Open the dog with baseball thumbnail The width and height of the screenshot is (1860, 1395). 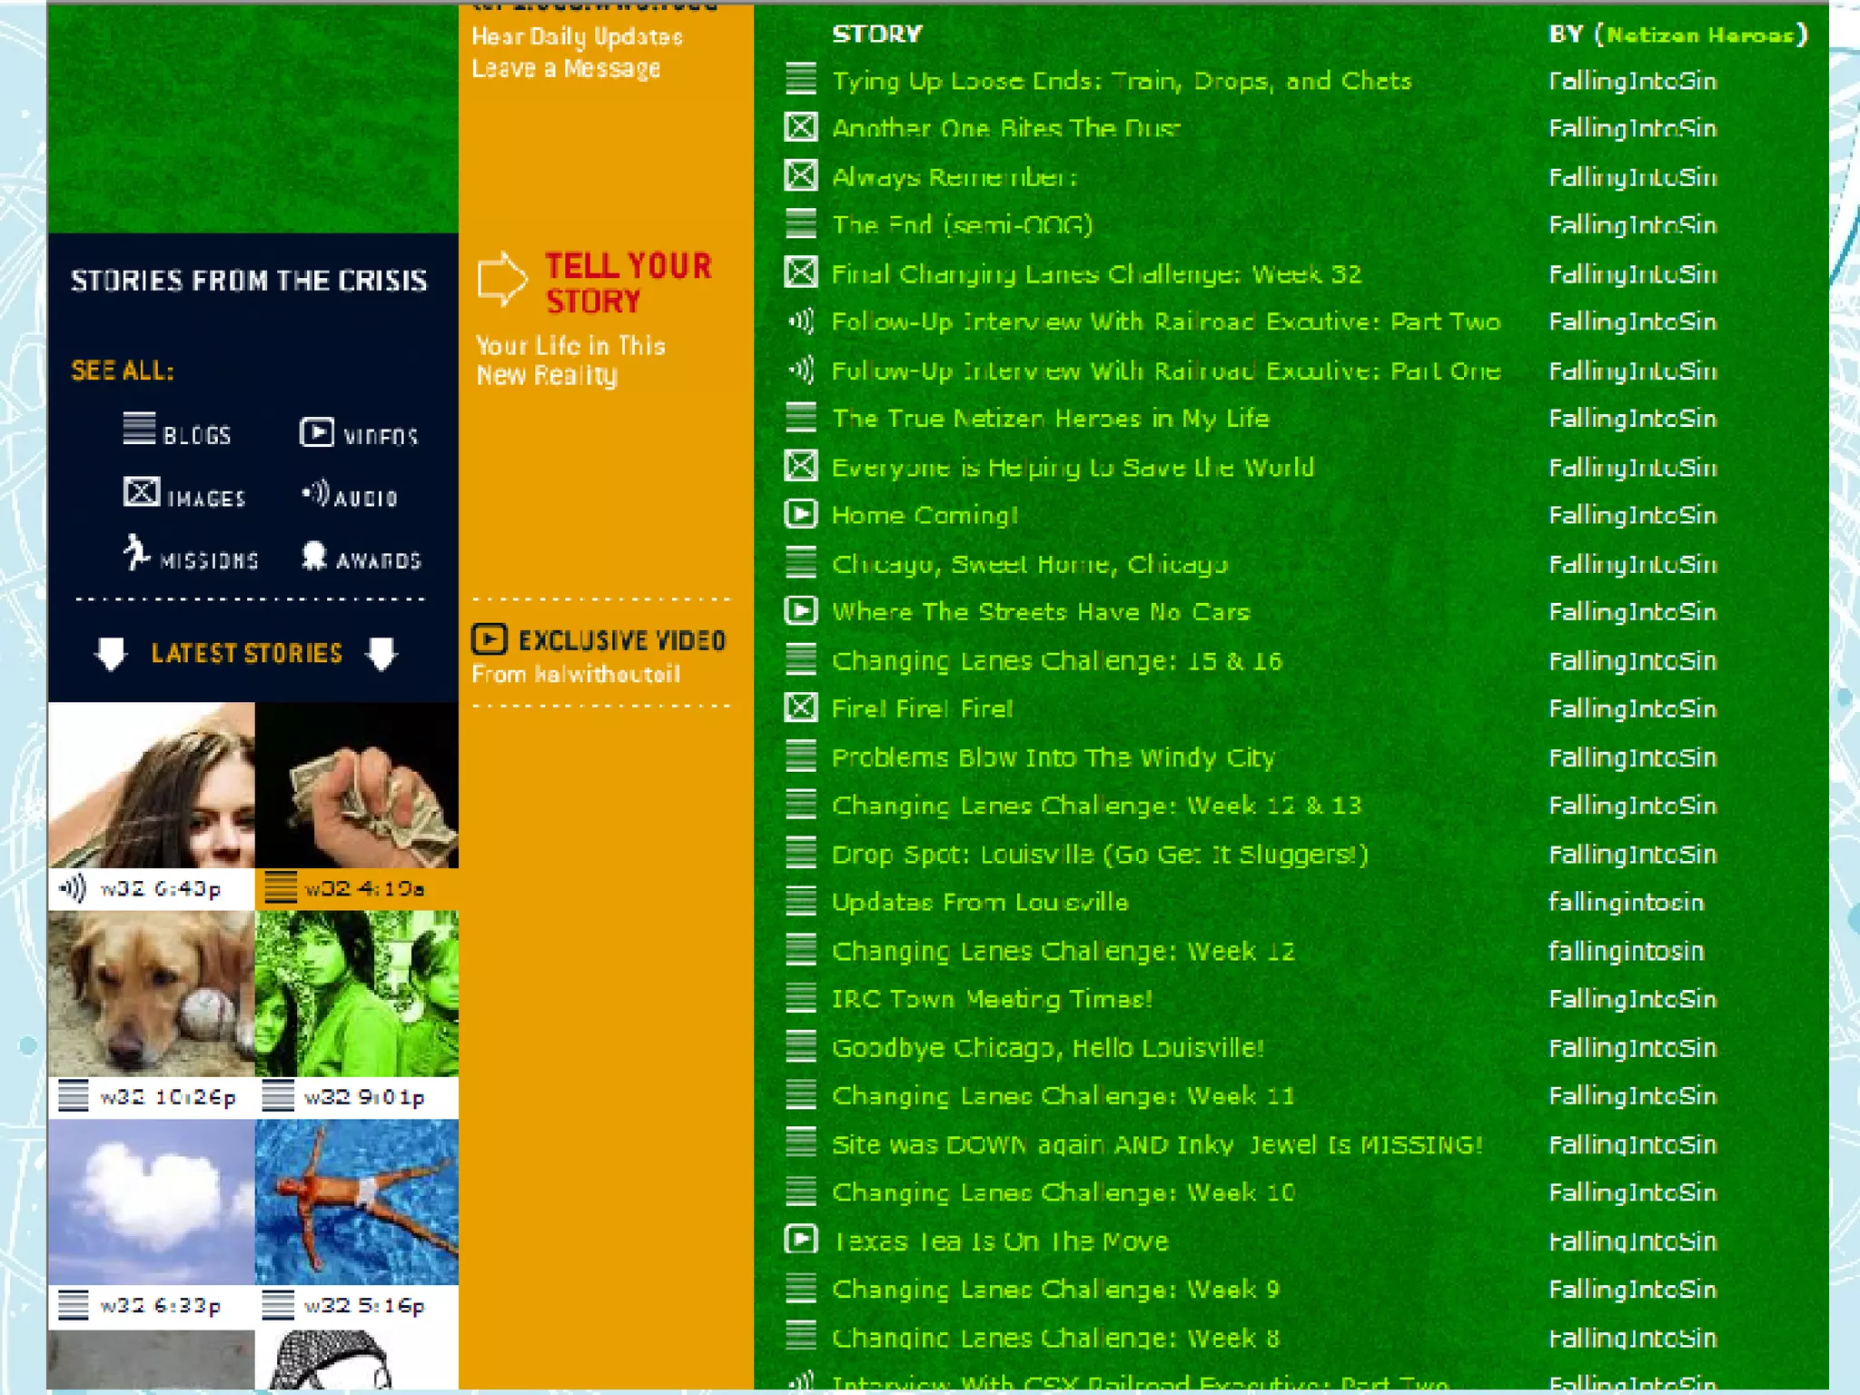(151, 994)
